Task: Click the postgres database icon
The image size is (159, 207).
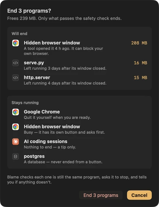Action: tap(16, 156)
